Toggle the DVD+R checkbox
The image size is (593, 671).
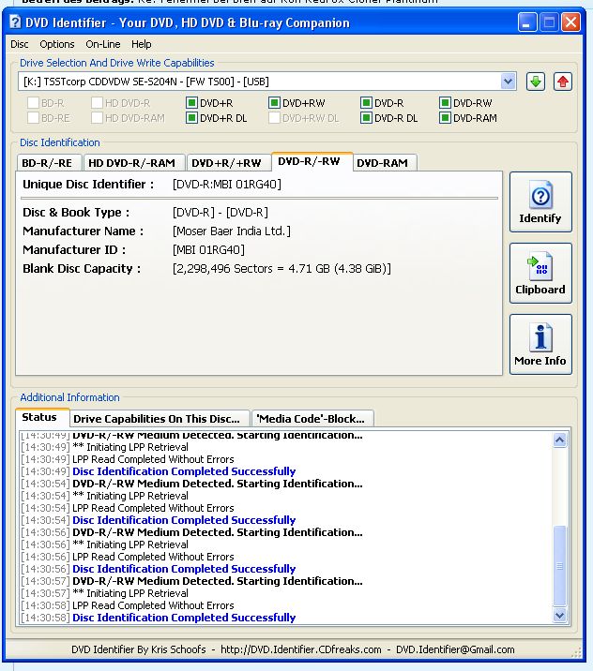191,103
